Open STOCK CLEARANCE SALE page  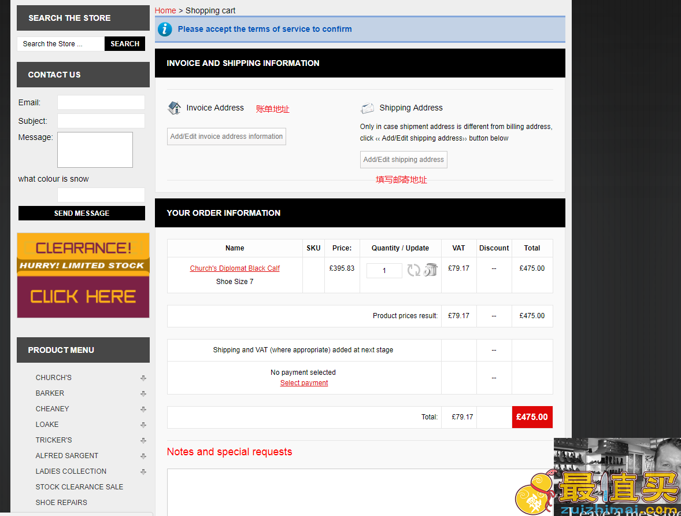pyautogui.click(x=79, y=487)
